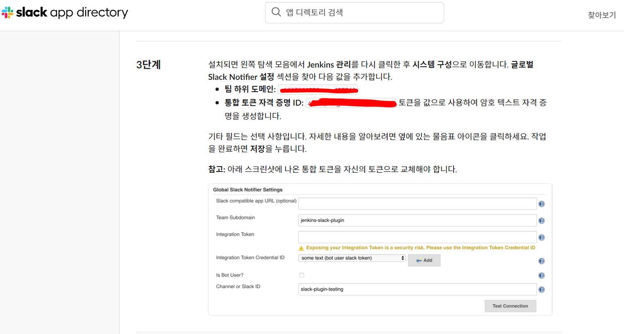Click the search magnifier icon
624x334 pixels.
[x=276, y=12]
